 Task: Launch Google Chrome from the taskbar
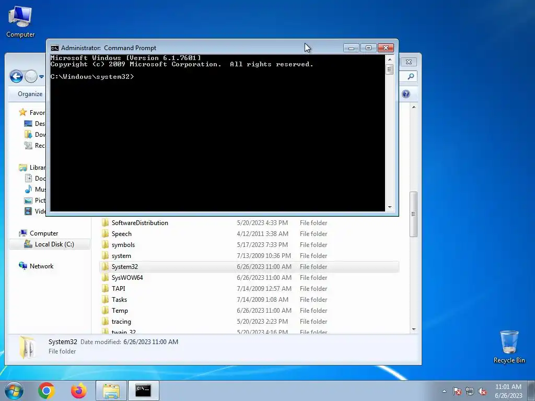[46, 391]
